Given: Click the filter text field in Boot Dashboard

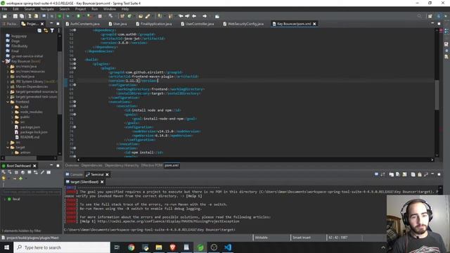Looking at the screenshot, I should coord(32,192).
